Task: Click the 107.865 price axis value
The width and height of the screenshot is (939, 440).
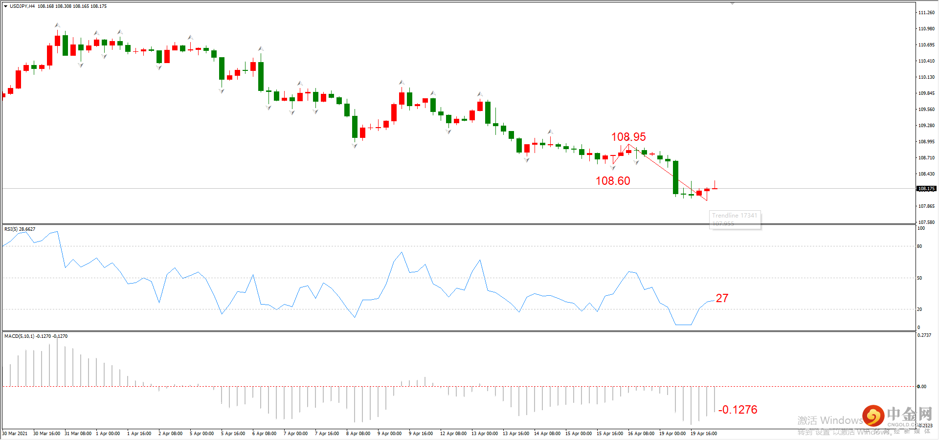Action: pyautogui.click(x=926, y=206)
